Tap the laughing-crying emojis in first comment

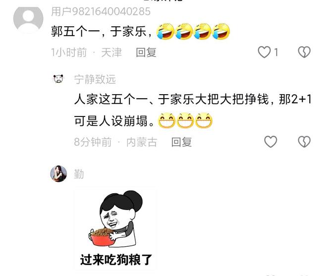193,32
